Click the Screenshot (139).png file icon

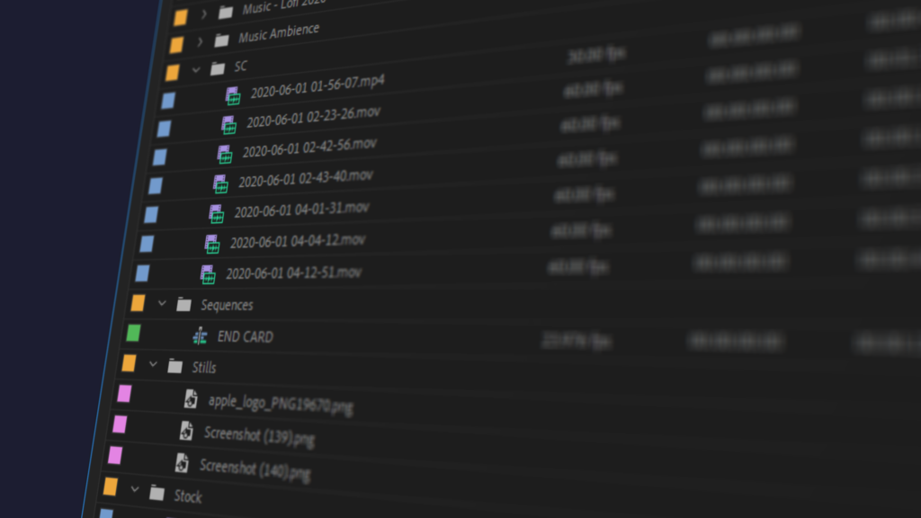point(186,431)
